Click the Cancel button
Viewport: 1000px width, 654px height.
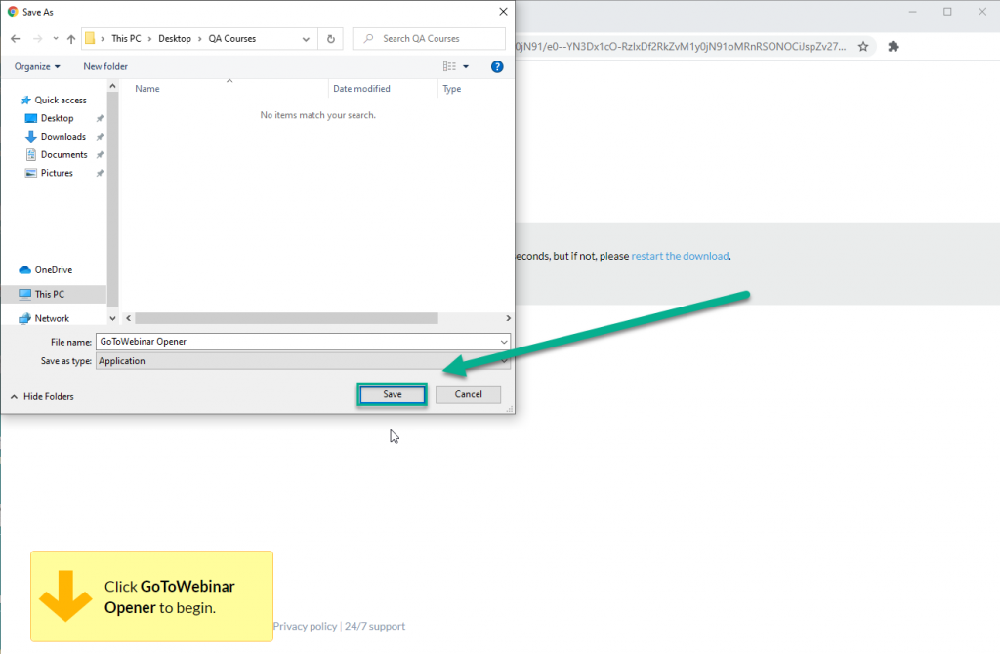click(x=468, y=394)
